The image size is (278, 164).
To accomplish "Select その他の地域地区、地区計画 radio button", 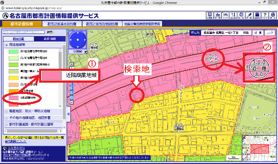I will pyautogui.click(x=7, y=118).
